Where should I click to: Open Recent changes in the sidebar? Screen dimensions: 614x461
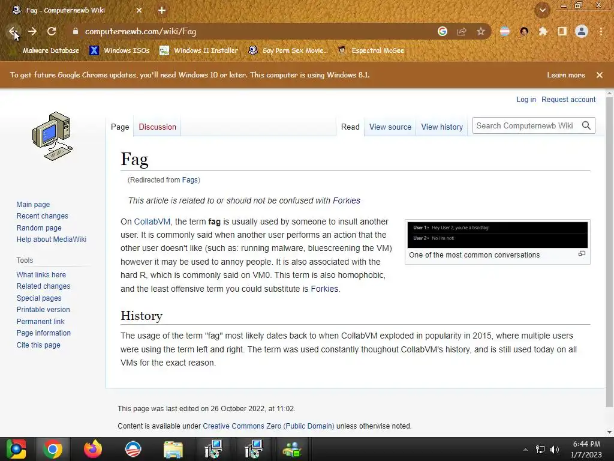pyautogui.click(x=43, y=216)
